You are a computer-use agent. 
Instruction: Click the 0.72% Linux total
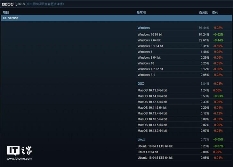click(x=205, y=139)
